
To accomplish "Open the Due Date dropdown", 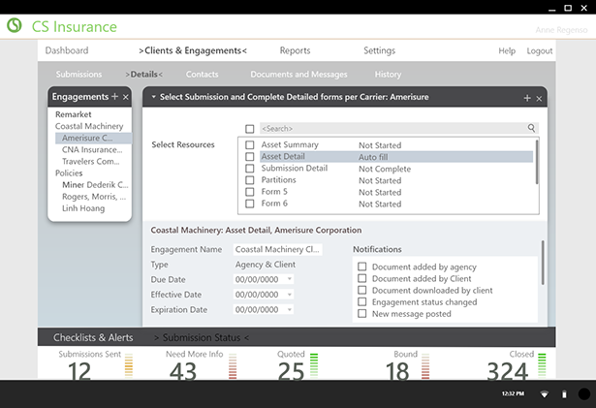I will [x=289, y=279].
